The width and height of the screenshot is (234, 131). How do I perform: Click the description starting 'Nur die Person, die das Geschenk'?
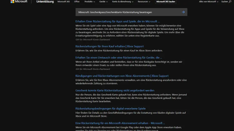click(x=131, y=98)
